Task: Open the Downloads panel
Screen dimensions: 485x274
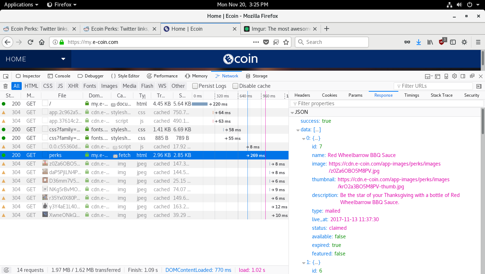Action: (418, 42)
